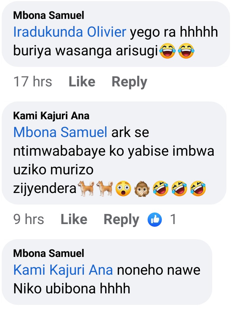Reply to Kami Kajuri Ana's comment
241x309 pixels.
(x=121, y=220)
